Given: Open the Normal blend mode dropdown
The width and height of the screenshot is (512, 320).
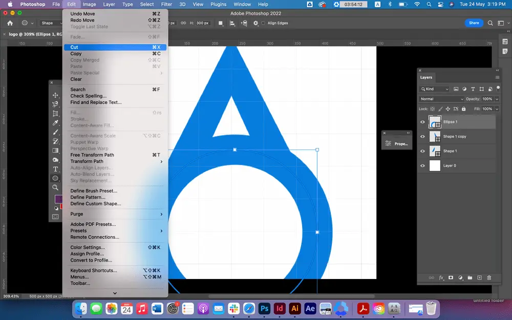Looking at the screenshot, I should pos(441,99).
